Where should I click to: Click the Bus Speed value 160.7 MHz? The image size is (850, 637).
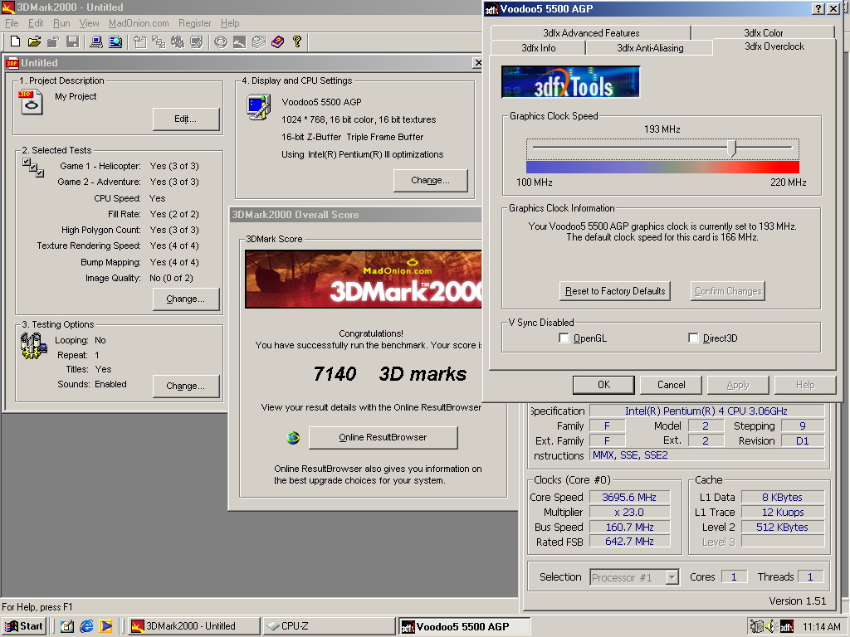tap(629, 527)
